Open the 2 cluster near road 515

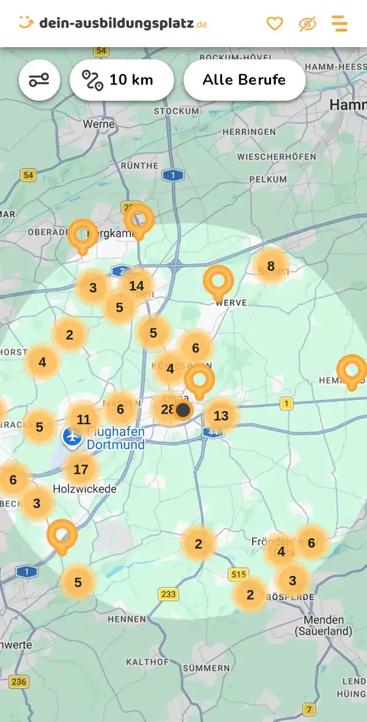[250, 595]
